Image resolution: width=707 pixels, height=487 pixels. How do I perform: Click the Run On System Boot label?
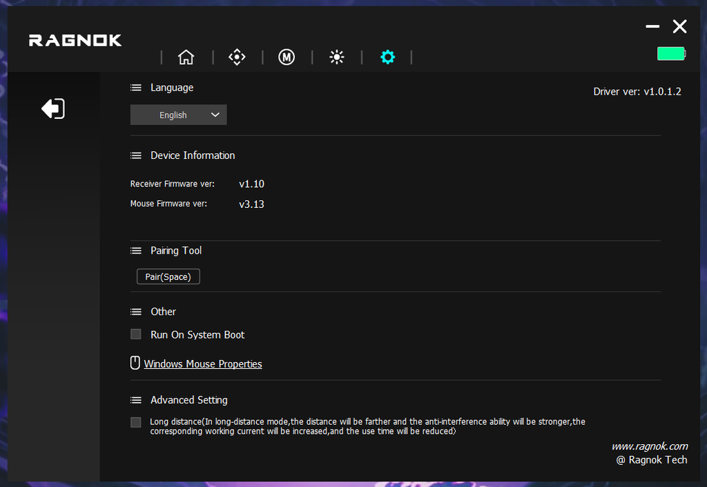197,335
